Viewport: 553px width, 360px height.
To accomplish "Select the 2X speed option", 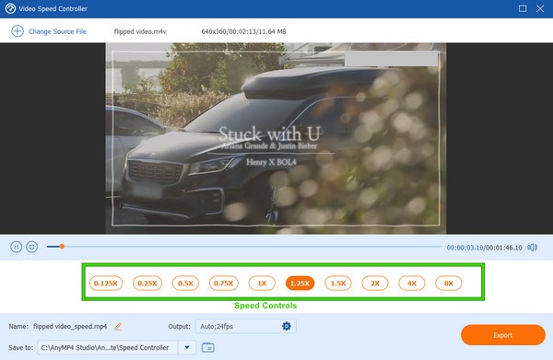I will 375,284.
